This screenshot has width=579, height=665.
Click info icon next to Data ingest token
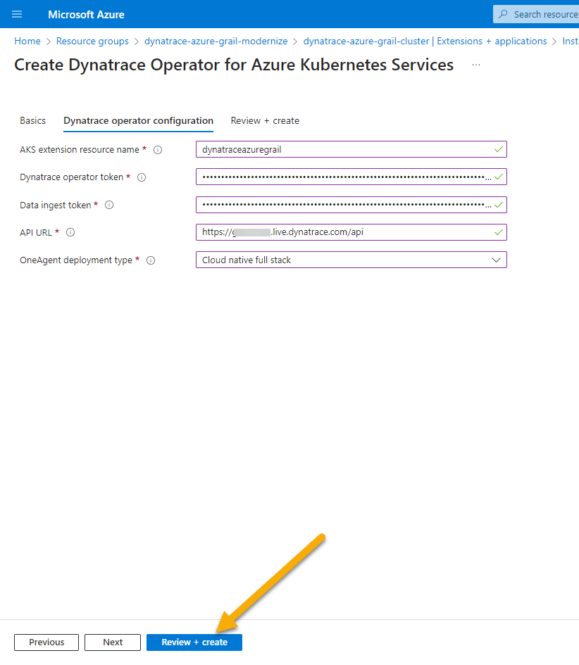point(109,205)
